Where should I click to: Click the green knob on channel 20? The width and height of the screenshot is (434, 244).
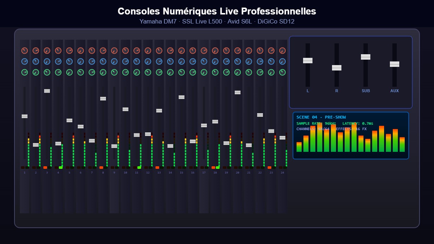[237, 72]
